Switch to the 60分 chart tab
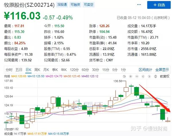This screenshot has width=172, height=136. coord(85,70)
